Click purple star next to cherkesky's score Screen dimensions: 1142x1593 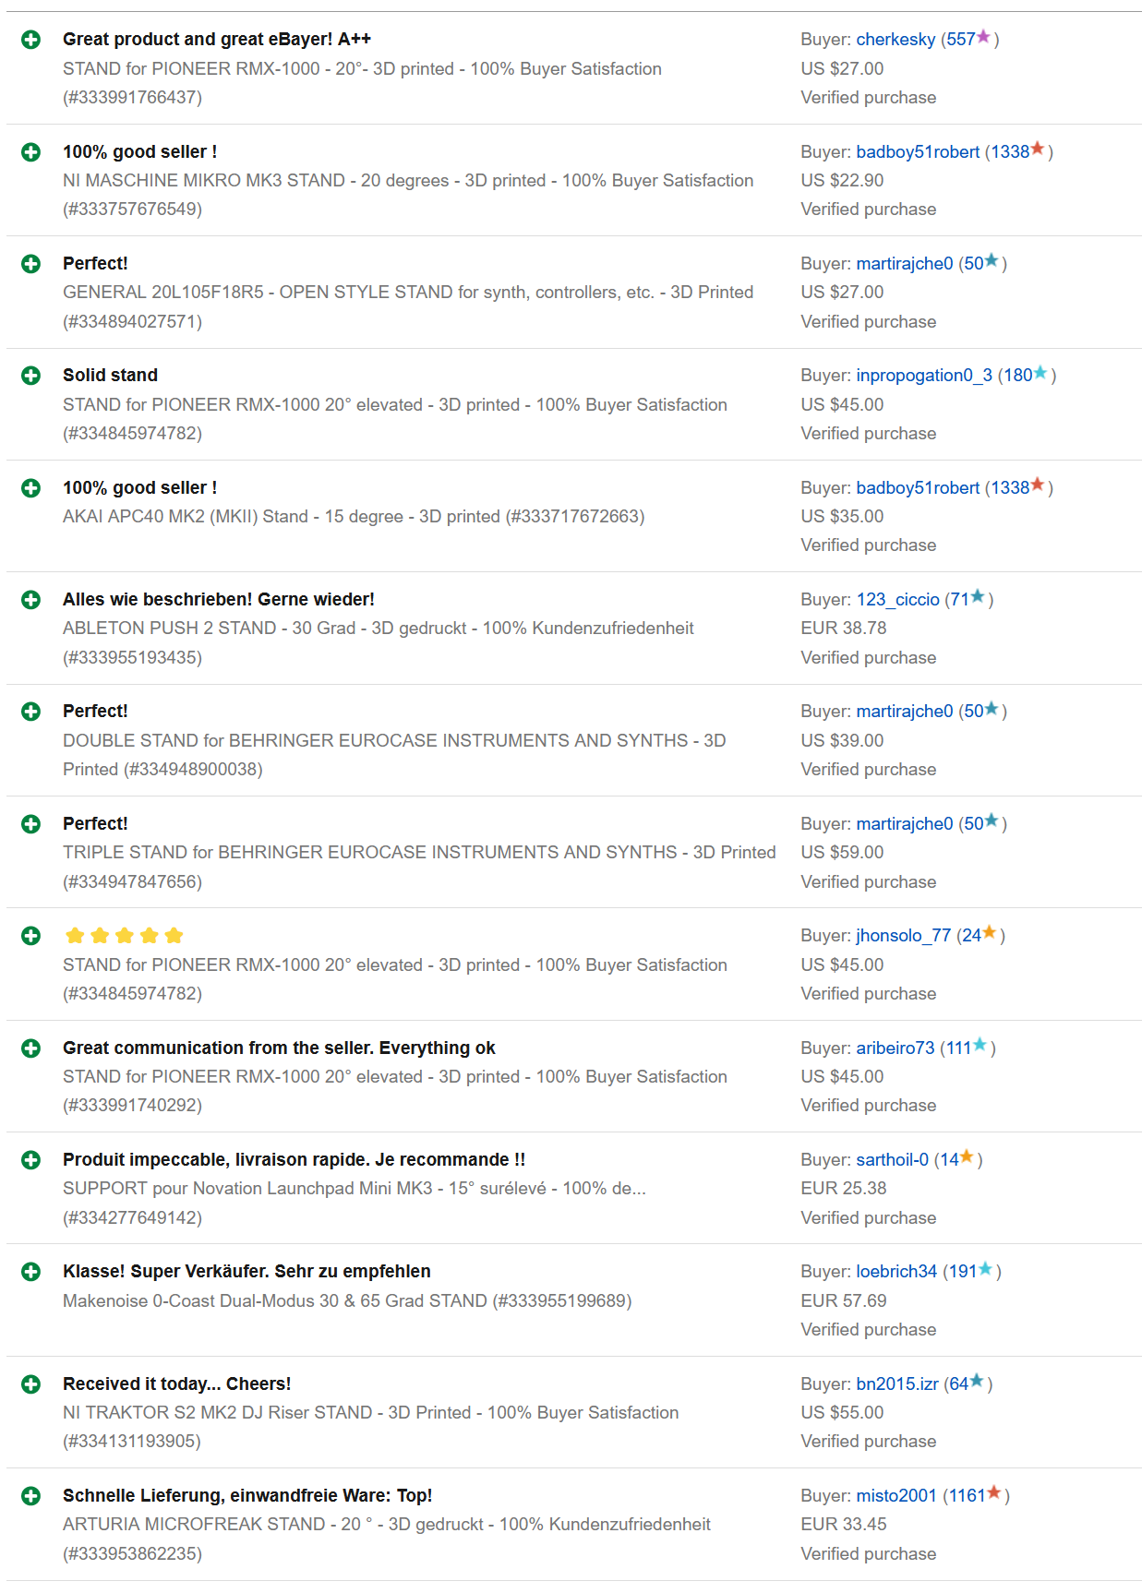983,37
